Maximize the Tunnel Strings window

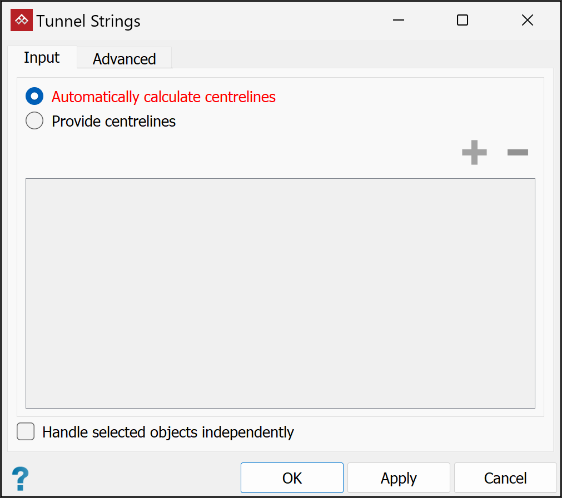tap(462, 21)
